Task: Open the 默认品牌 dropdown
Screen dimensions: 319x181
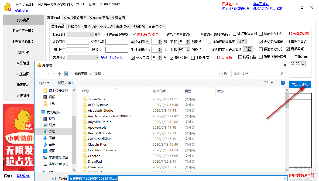Action: tap(91, 35)
